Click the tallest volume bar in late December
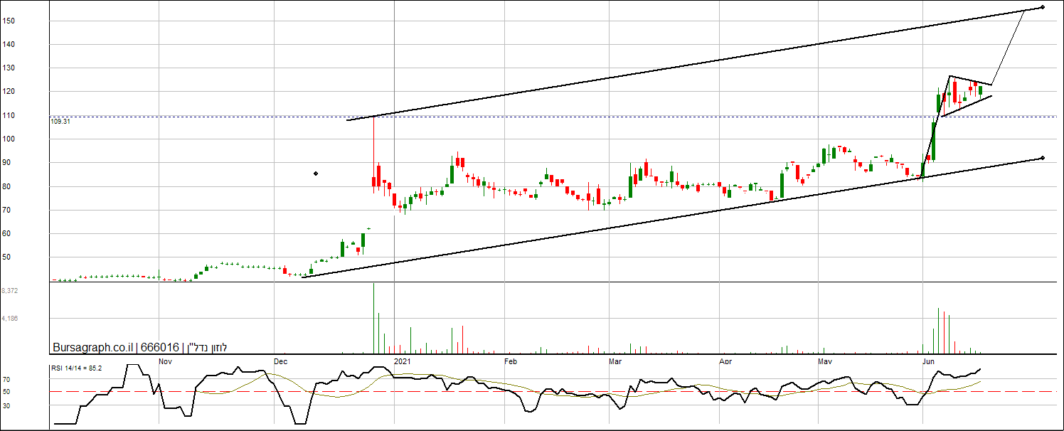Image resolution: width=1064 pixels, height=431 pixels. pyautogui.click(x=373, y=318)
